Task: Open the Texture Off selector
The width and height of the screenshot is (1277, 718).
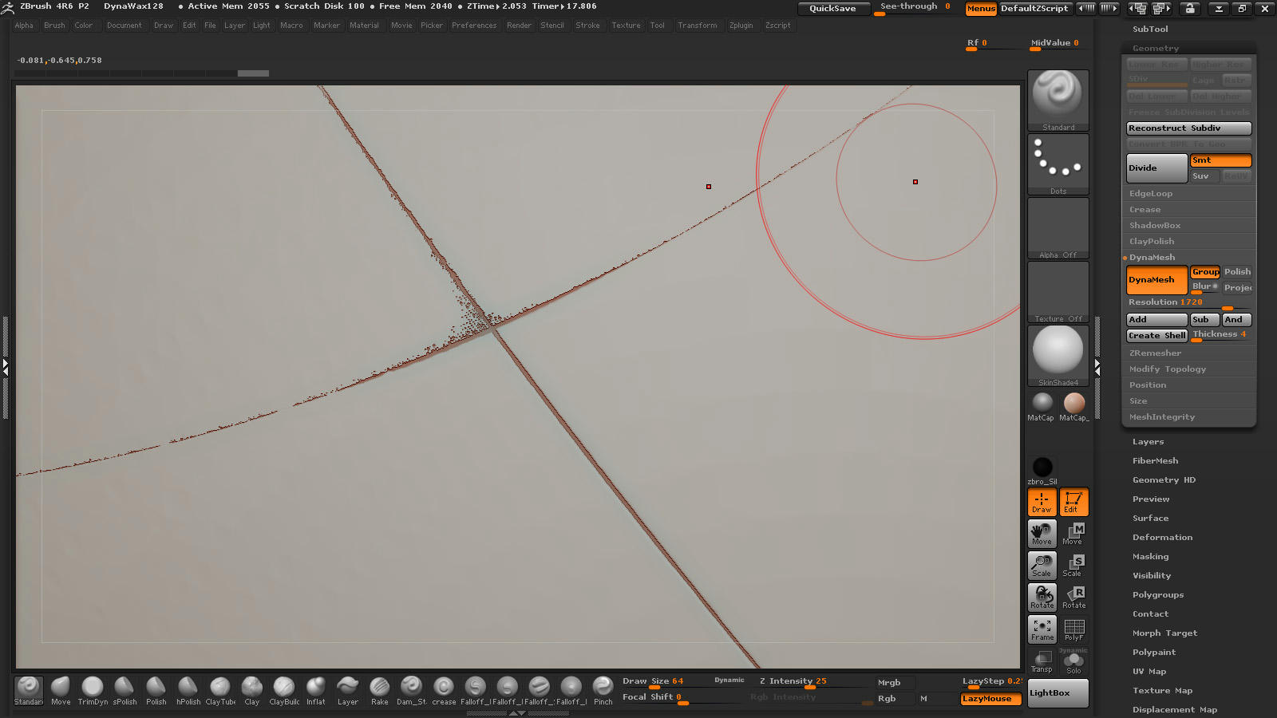Action: 1058,292
